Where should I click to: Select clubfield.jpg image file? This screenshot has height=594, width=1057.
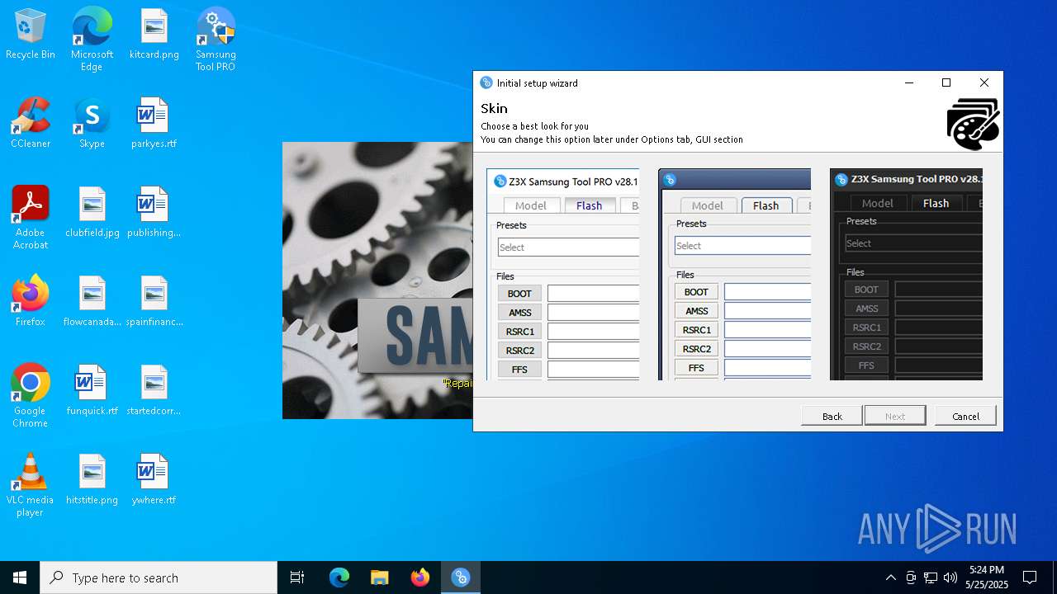(x=92, y=213)
